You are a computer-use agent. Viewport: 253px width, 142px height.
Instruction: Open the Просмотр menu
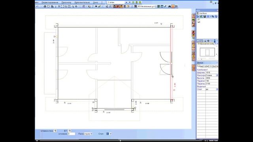coord(66,2)
